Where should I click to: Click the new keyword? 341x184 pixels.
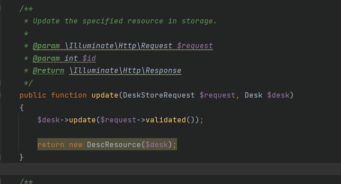[75, 144]
